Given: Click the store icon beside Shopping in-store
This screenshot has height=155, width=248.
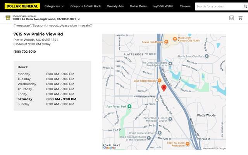Looking at the screenshot, I should (x=8, y=17).
